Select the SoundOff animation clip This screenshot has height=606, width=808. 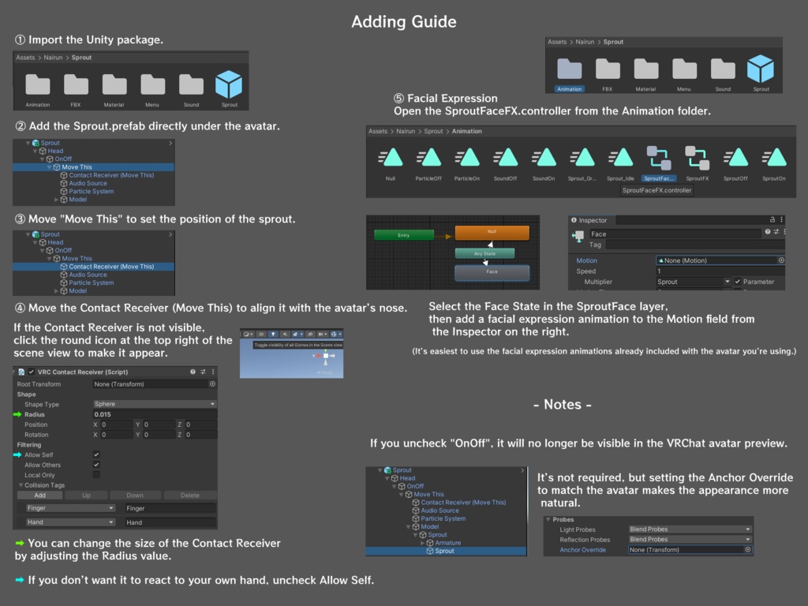(505, 163)
